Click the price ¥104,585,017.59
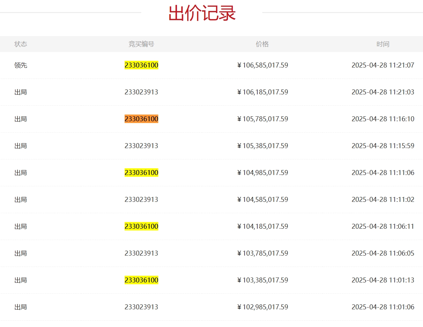The image size is (423, 327). tap(263, 200)
